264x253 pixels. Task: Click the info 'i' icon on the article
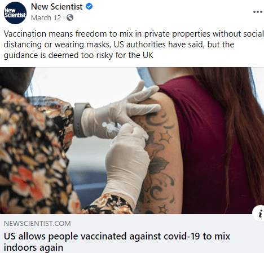tap(259, 214)
